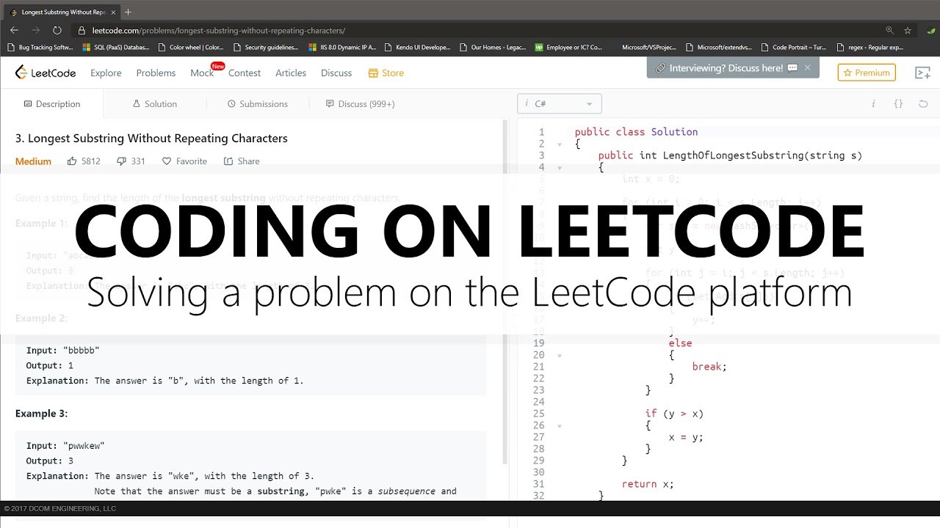Click the 'Input: "pwwkew"' line
940x528 pixels.
click(65, 446)
